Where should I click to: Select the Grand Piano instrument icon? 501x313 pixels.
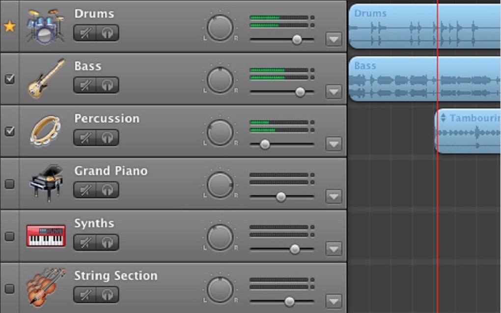click(46, 183)
